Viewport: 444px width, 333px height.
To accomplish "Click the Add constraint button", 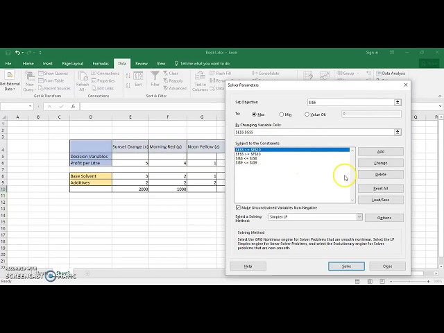I will point(381,151).
